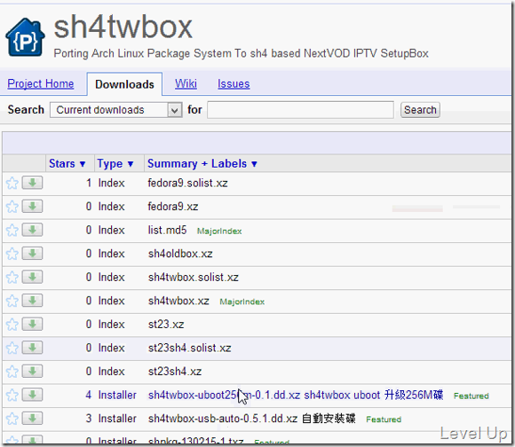This screenshot has height=447, width=515.
Task: Star the sh4oldbox.xz download
Action: [x=12, y=254]
